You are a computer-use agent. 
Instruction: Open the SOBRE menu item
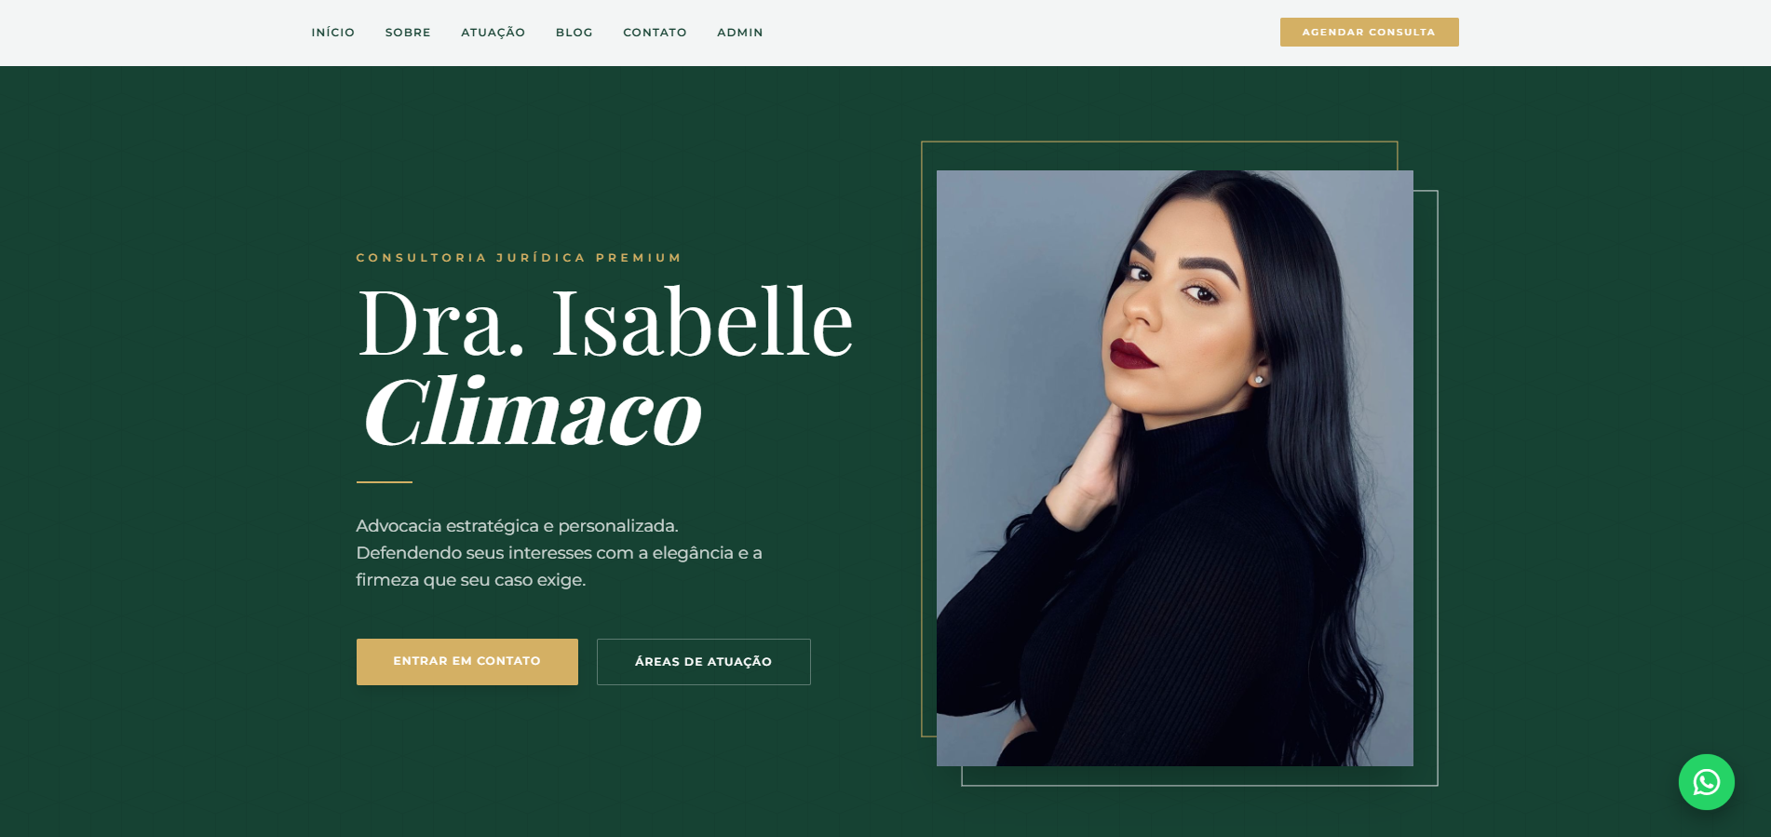coord(408,33)
